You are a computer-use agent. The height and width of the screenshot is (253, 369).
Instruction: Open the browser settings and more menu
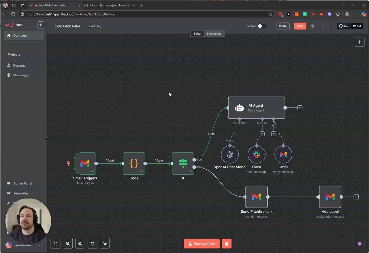pos(355,14)
